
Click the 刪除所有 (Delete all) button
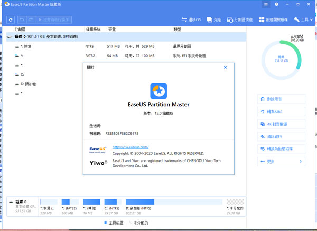pyautogui.click(x=281, y=99)
